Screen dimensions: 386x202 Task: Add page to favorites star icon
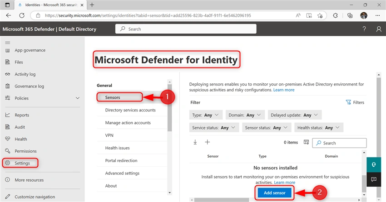tap(320, 15)
